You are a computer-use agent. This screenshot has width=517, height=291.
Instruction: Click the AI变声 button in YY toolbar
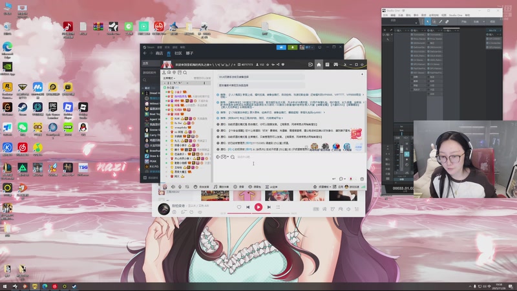click(271, 187)
